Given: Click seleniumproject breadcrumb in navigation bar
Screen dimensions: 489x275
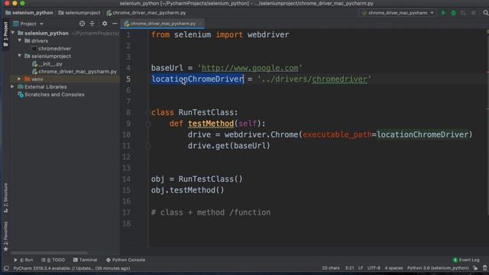Looking at the screenshot, I should [79, 13].
